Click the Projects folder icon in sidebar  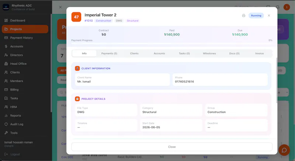tap(6, 29)
